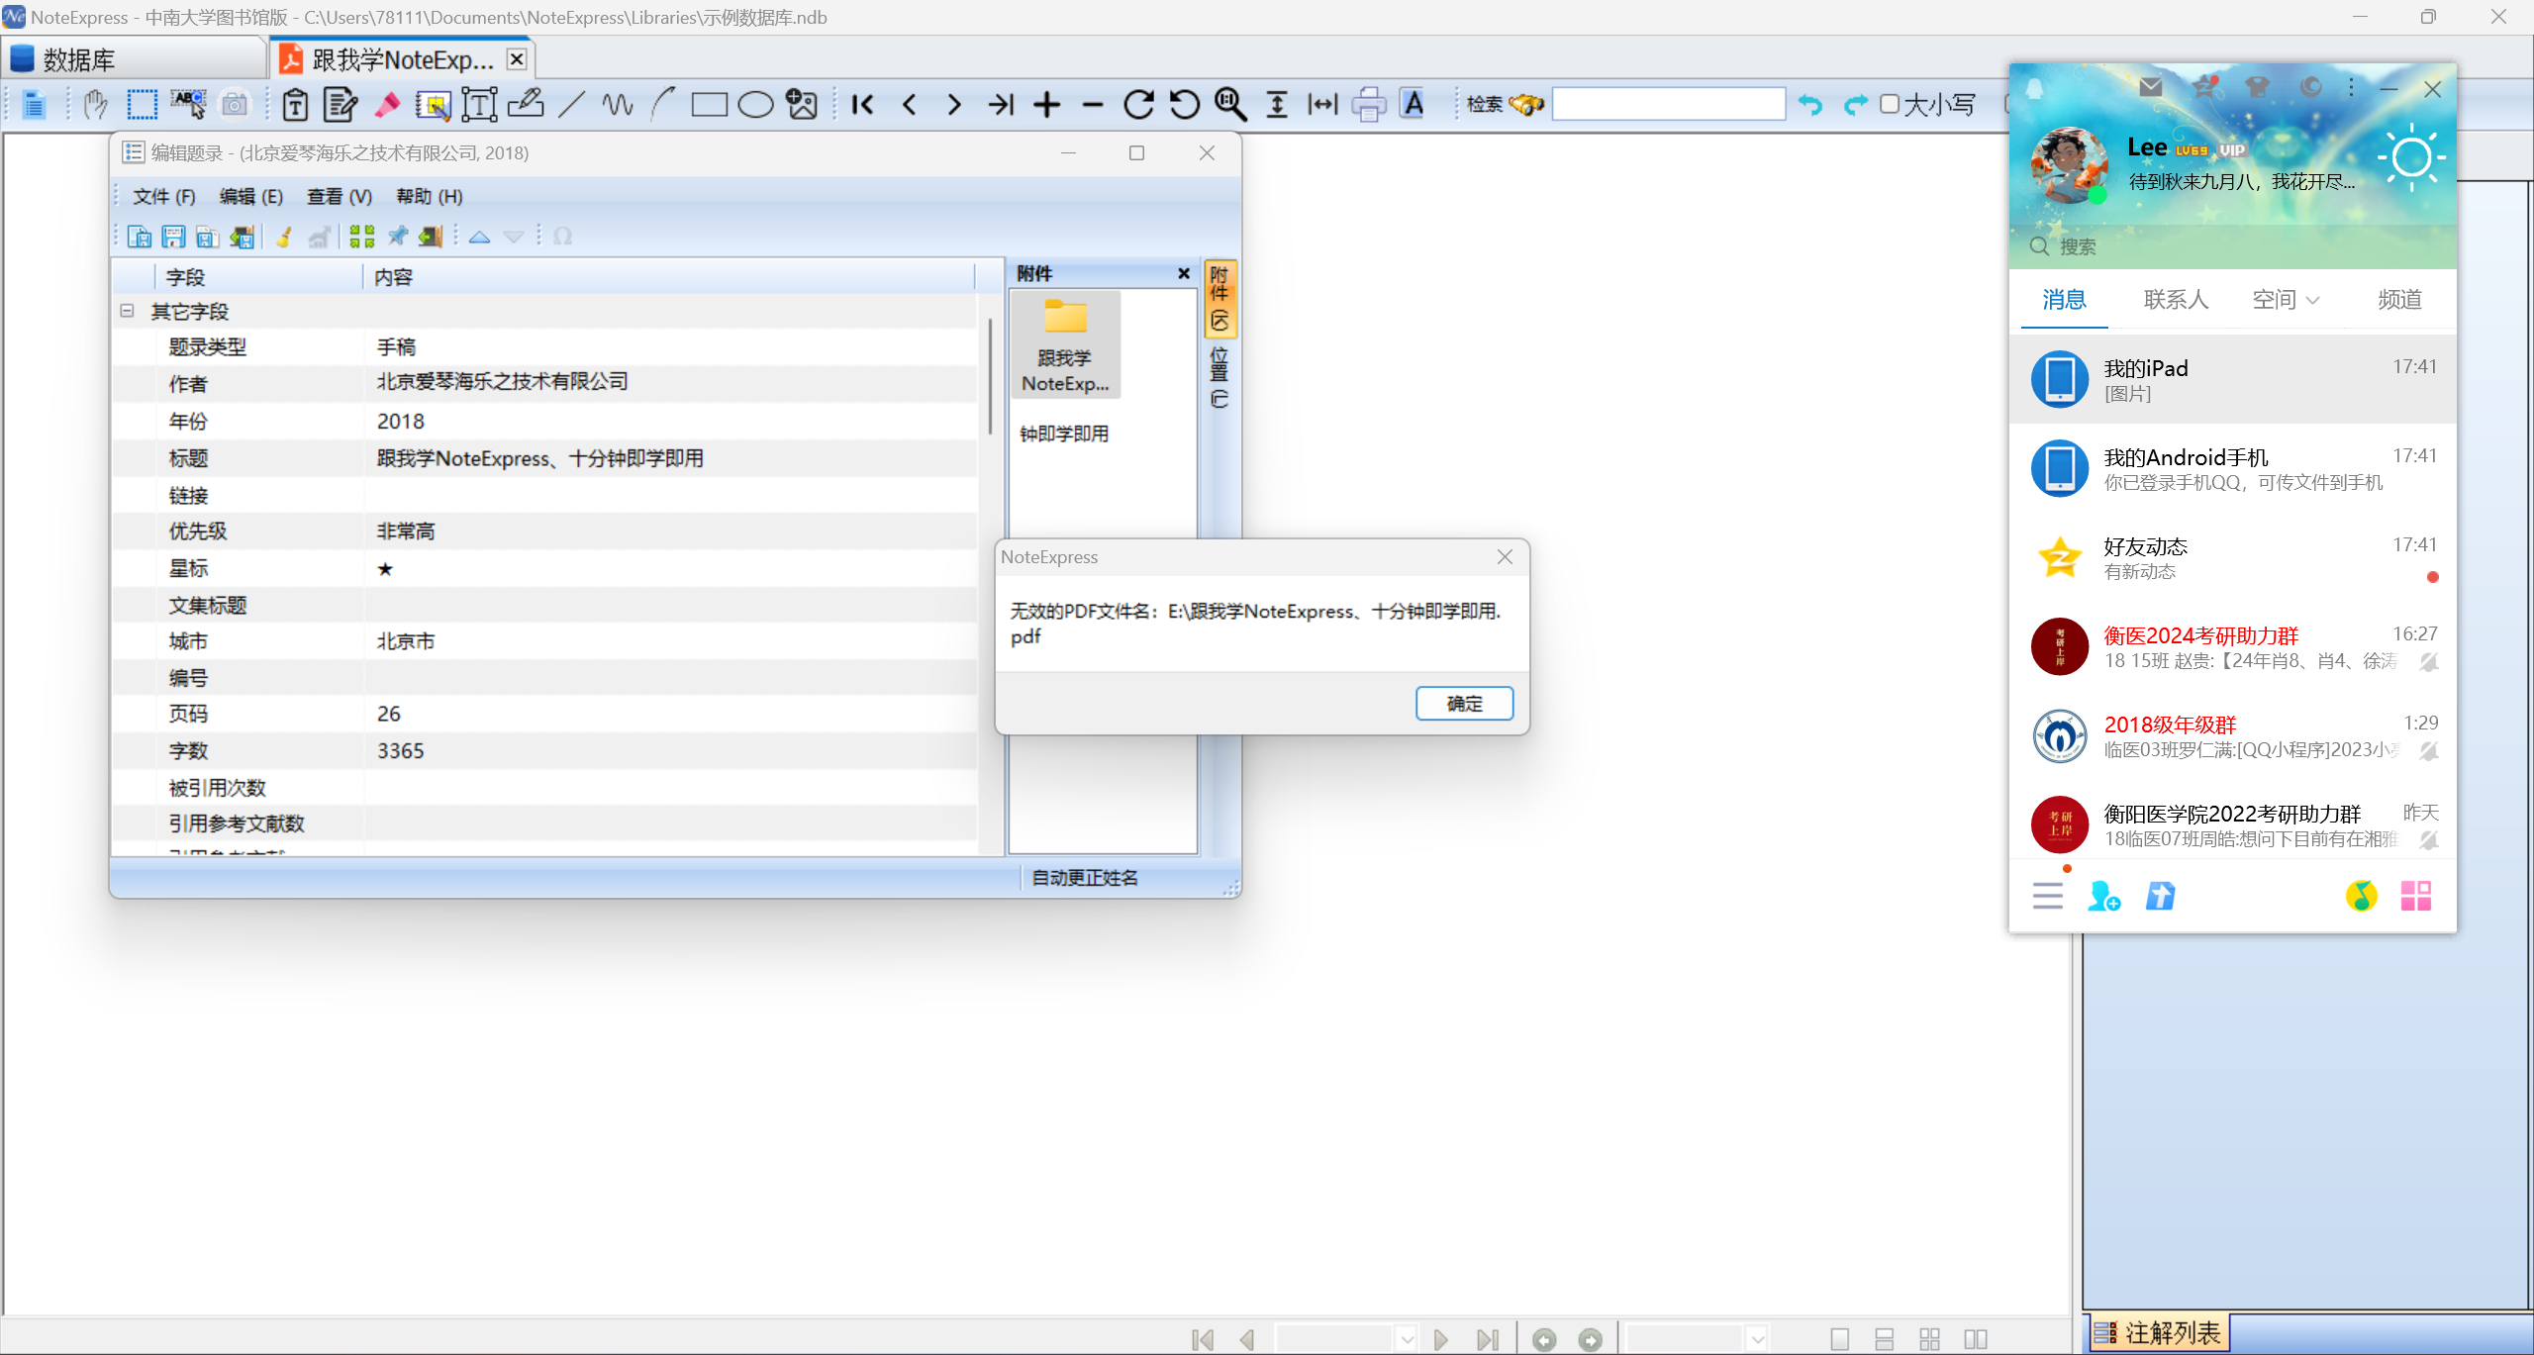The width and height of the screenshot is (2534, 1355).
Task: Click the pushpin icon in editor toolbar
Action: 397,237
